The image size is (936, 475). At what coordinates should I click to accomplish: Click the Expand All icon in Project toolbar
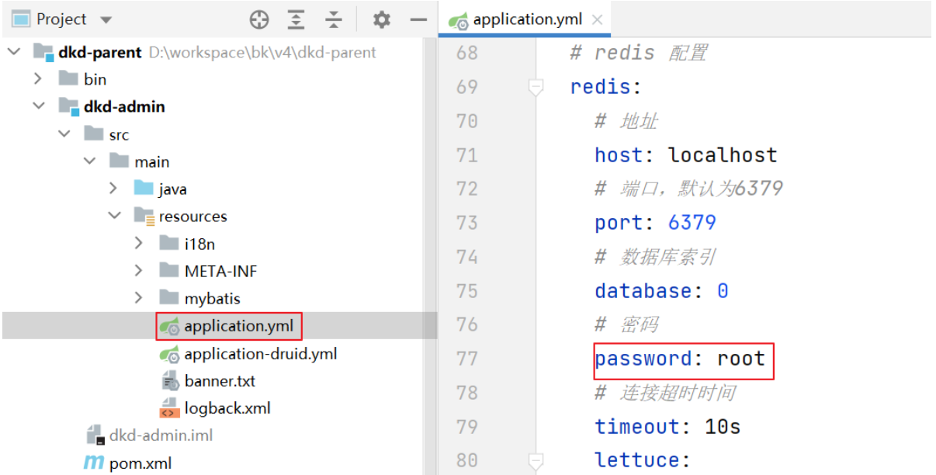(296, 19)
